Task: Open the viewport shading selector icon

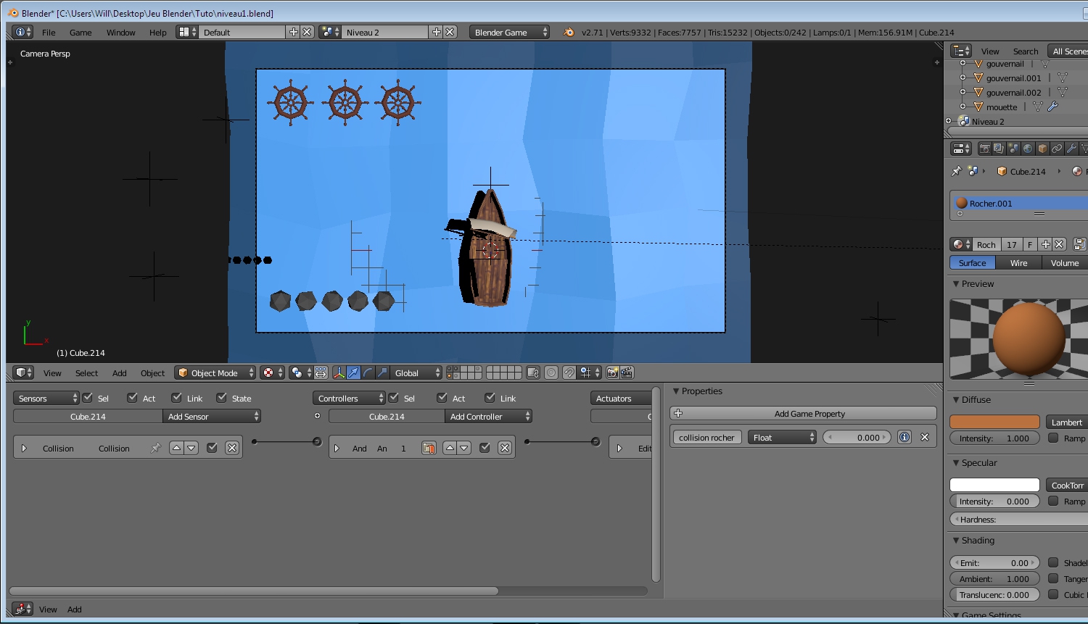Action: point(272,373)
